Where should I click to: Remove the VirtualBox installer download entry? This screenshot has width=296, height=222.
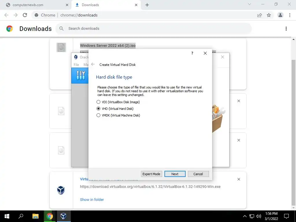tap(238, 179)
